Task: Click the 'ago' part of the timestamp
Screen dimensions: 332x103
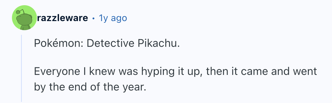Action: coord(119,18)
